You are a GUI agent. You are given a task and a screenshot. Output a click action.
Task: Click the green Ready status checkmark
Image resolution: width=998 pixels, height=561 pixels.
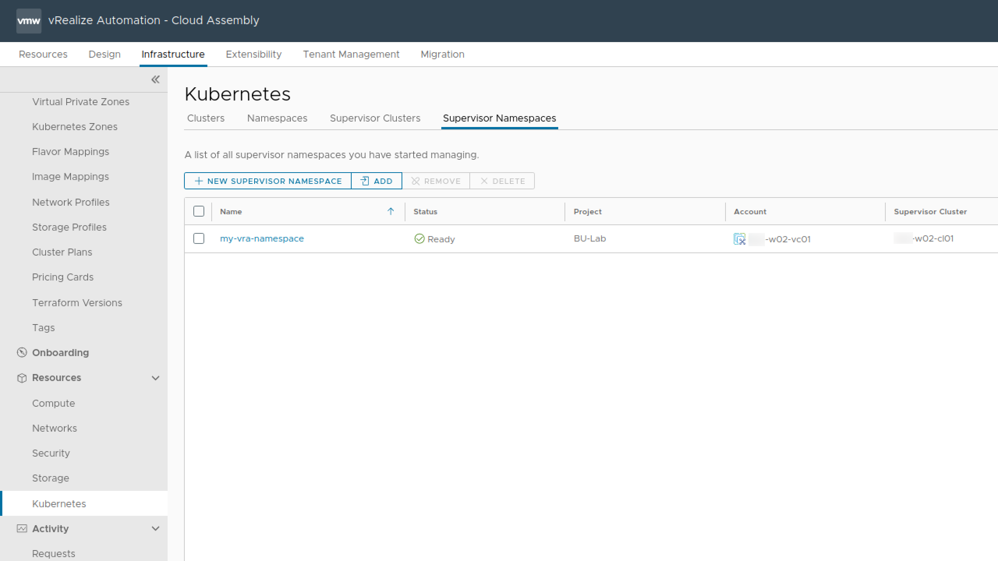[419, 239]
